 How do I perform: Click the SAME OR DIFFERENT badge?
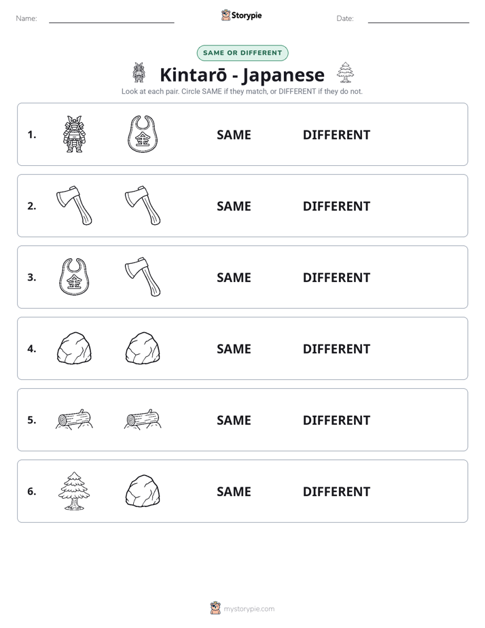click(242, 53)
